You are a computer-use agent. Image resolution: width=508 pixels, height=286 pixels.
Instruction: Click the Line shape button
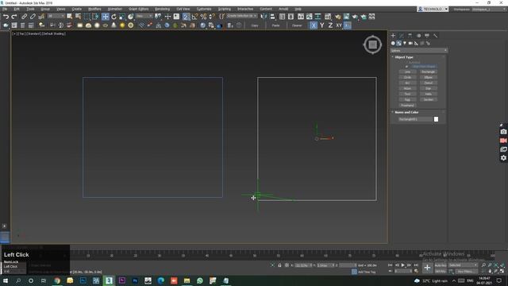coord(407,72)
